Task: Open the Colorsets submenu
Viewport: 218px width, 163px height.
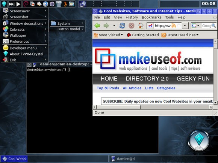Action: 24,29
